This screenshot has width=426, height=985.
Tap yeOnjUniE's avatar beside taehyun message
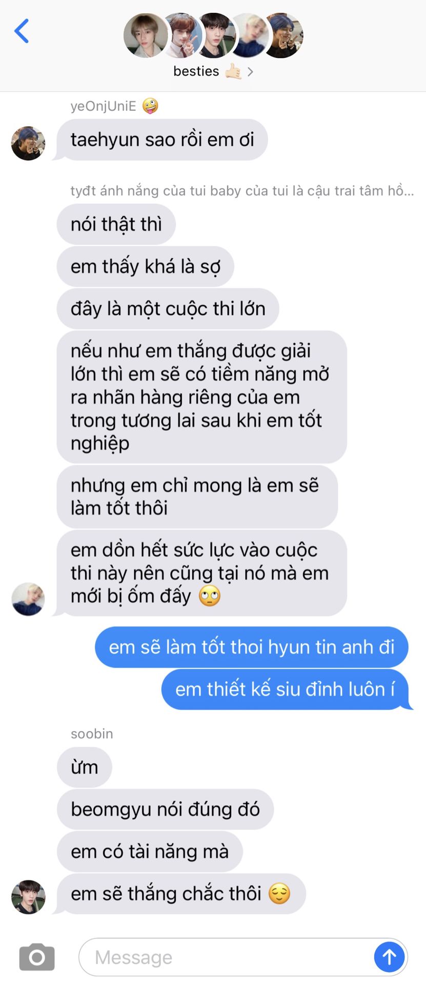[x=28, y=143]
